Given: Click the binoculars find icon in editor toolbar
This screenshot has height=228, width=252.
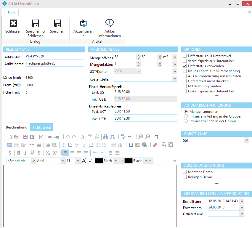Looking at the screenshot, I should coord(106,137).
